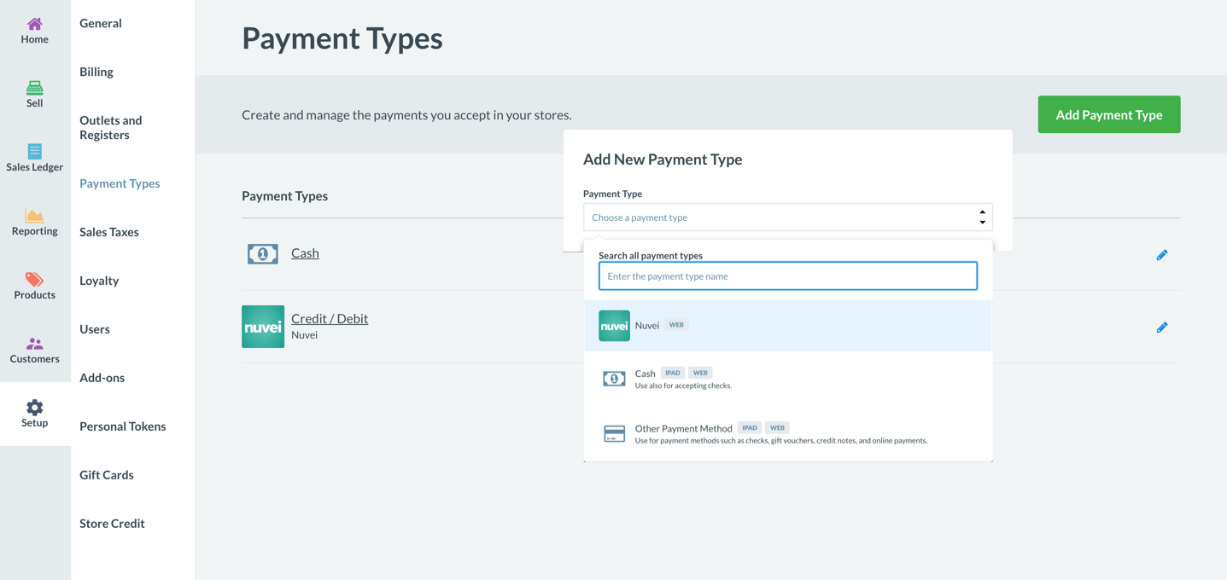The width and height of the screenshot is (1227, 580).
Task: Open Products tag icon
Action: click(34, 280)
